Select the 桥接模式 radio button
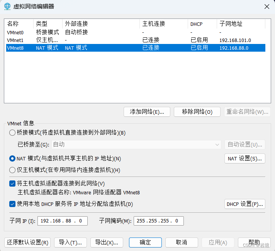The width and height of the screenshot is (275, 251). click(x=12, y=133)
